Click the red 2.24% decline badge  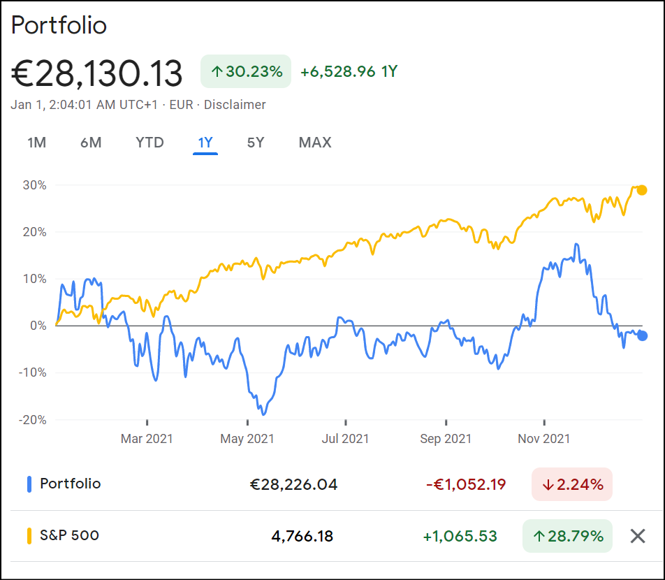[571, 484]
